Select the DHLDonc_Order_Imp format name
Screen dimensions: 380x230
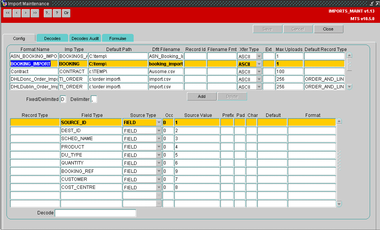[34, 79]
